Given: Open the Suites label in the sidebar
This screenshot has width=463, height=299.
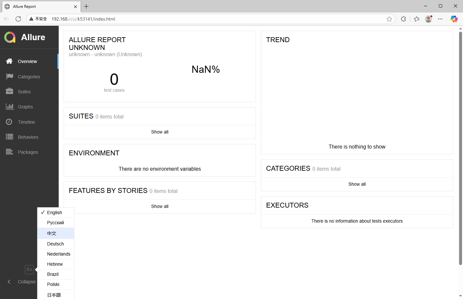Looking at the screenshot, I should pyautogui.click(x=24, y=92).
